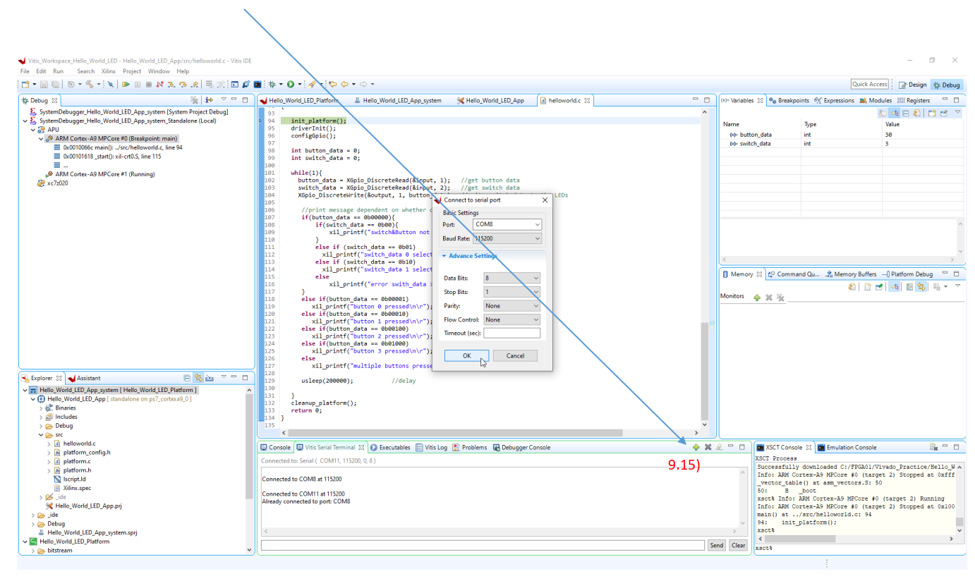
Task: Click the New file toolbar icon
Action: pyautogui.click(x=25, y=84)
